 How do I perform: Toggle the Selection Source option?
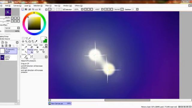pyautogui.click(x=5, y=39)
